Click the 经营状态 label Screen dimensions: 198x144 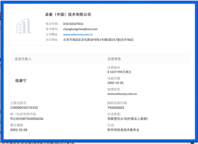click(x=114, y=89)
